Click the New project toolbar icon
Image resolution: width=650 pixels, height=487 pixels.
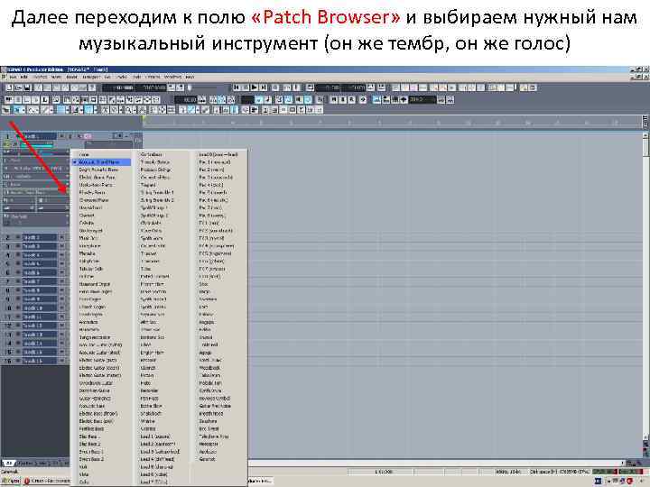[x=9, y=87]
